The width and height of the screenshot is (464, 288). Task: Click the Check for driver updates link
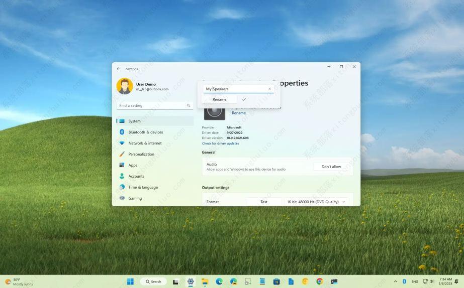[x=220, y=143]
